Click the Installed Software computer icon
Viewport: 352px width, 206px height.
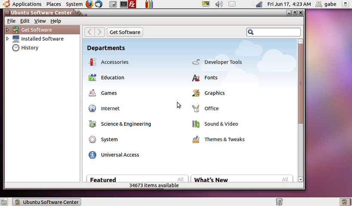tap(16, 39)
